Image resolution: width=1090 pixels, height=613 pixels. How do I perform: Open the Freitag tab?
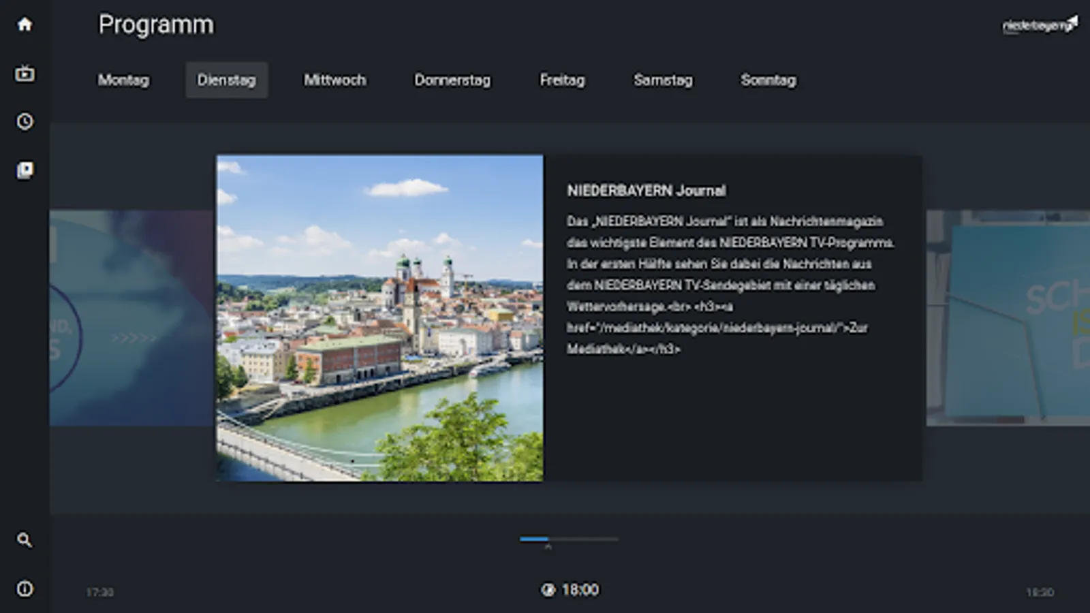(562, 80)
